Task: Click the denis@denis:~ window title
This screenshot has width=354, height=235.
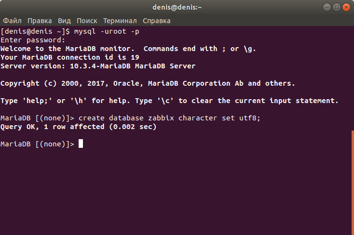Action: click(177, 7)
